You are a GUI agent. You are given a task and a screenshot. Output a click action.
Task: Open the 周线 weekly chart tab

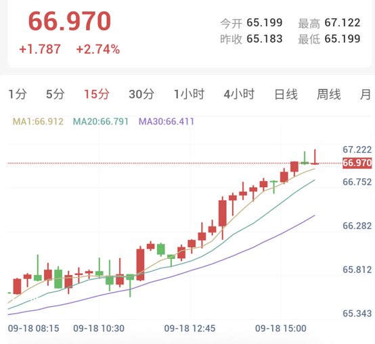coord(328,94)
